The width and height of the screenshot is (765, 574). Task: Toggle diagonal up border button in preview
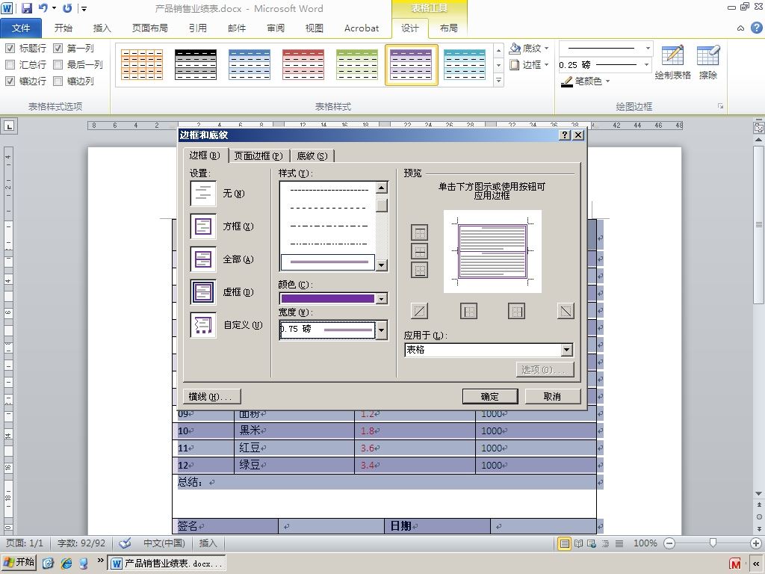(420, 311)
